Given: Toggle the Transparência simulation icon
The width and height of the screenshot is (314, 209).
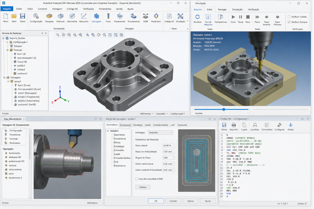Looking at the screenshot, I should [221, 17].
